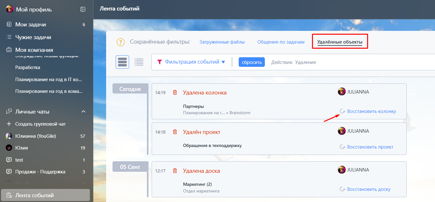435x202 pixels.
Task: Click JULIANNA avatar in Удалён проект row
Action: click(x=342, y=131)
